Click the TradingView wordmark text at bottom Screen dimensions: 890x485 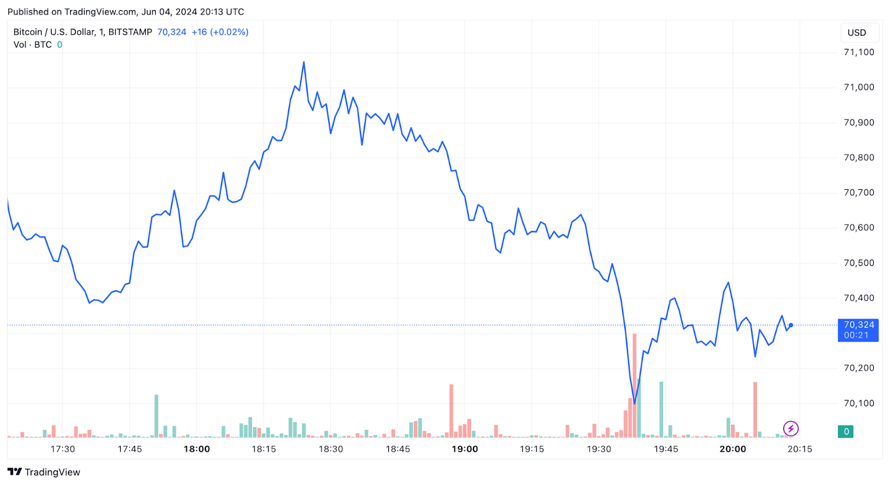(52, 472)
